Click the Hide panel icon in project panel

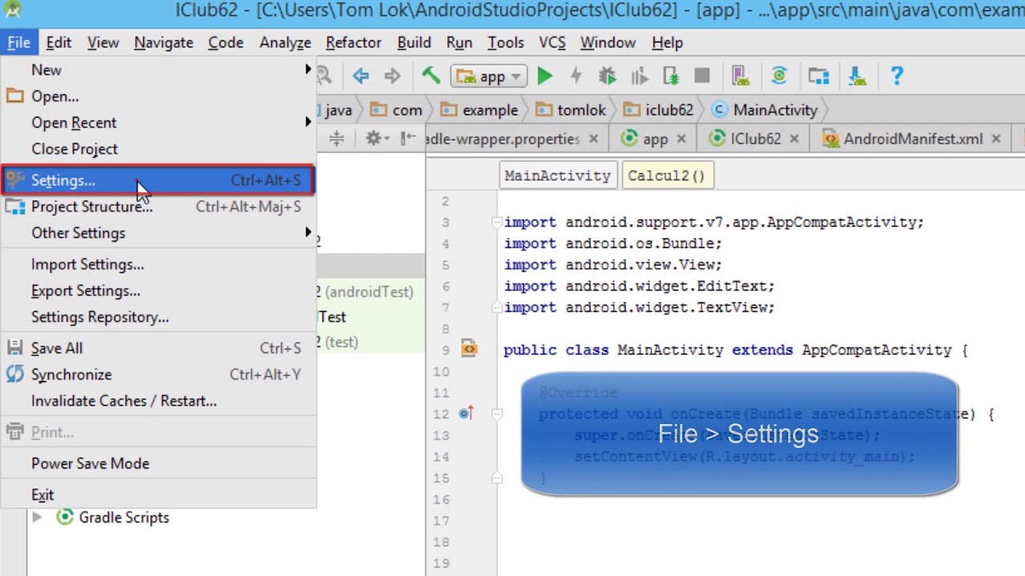408,138
